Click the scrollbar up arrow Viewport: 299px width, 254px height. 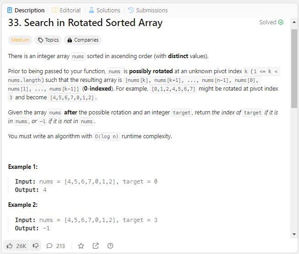[x=294, y=22]
